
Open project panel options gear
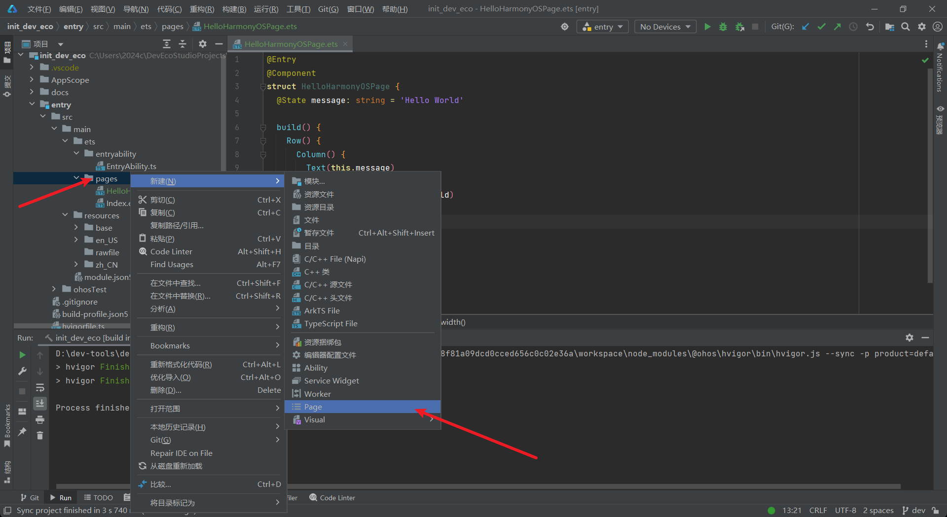click(202, 44)
